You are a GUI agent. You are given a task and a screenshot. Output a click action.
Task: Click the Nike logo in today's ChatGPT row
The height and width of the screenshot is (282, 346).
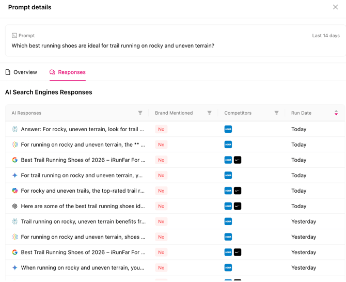click(238, 206)
